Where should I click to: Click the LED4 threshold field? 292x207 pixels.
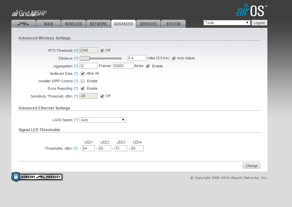point(137,148)
